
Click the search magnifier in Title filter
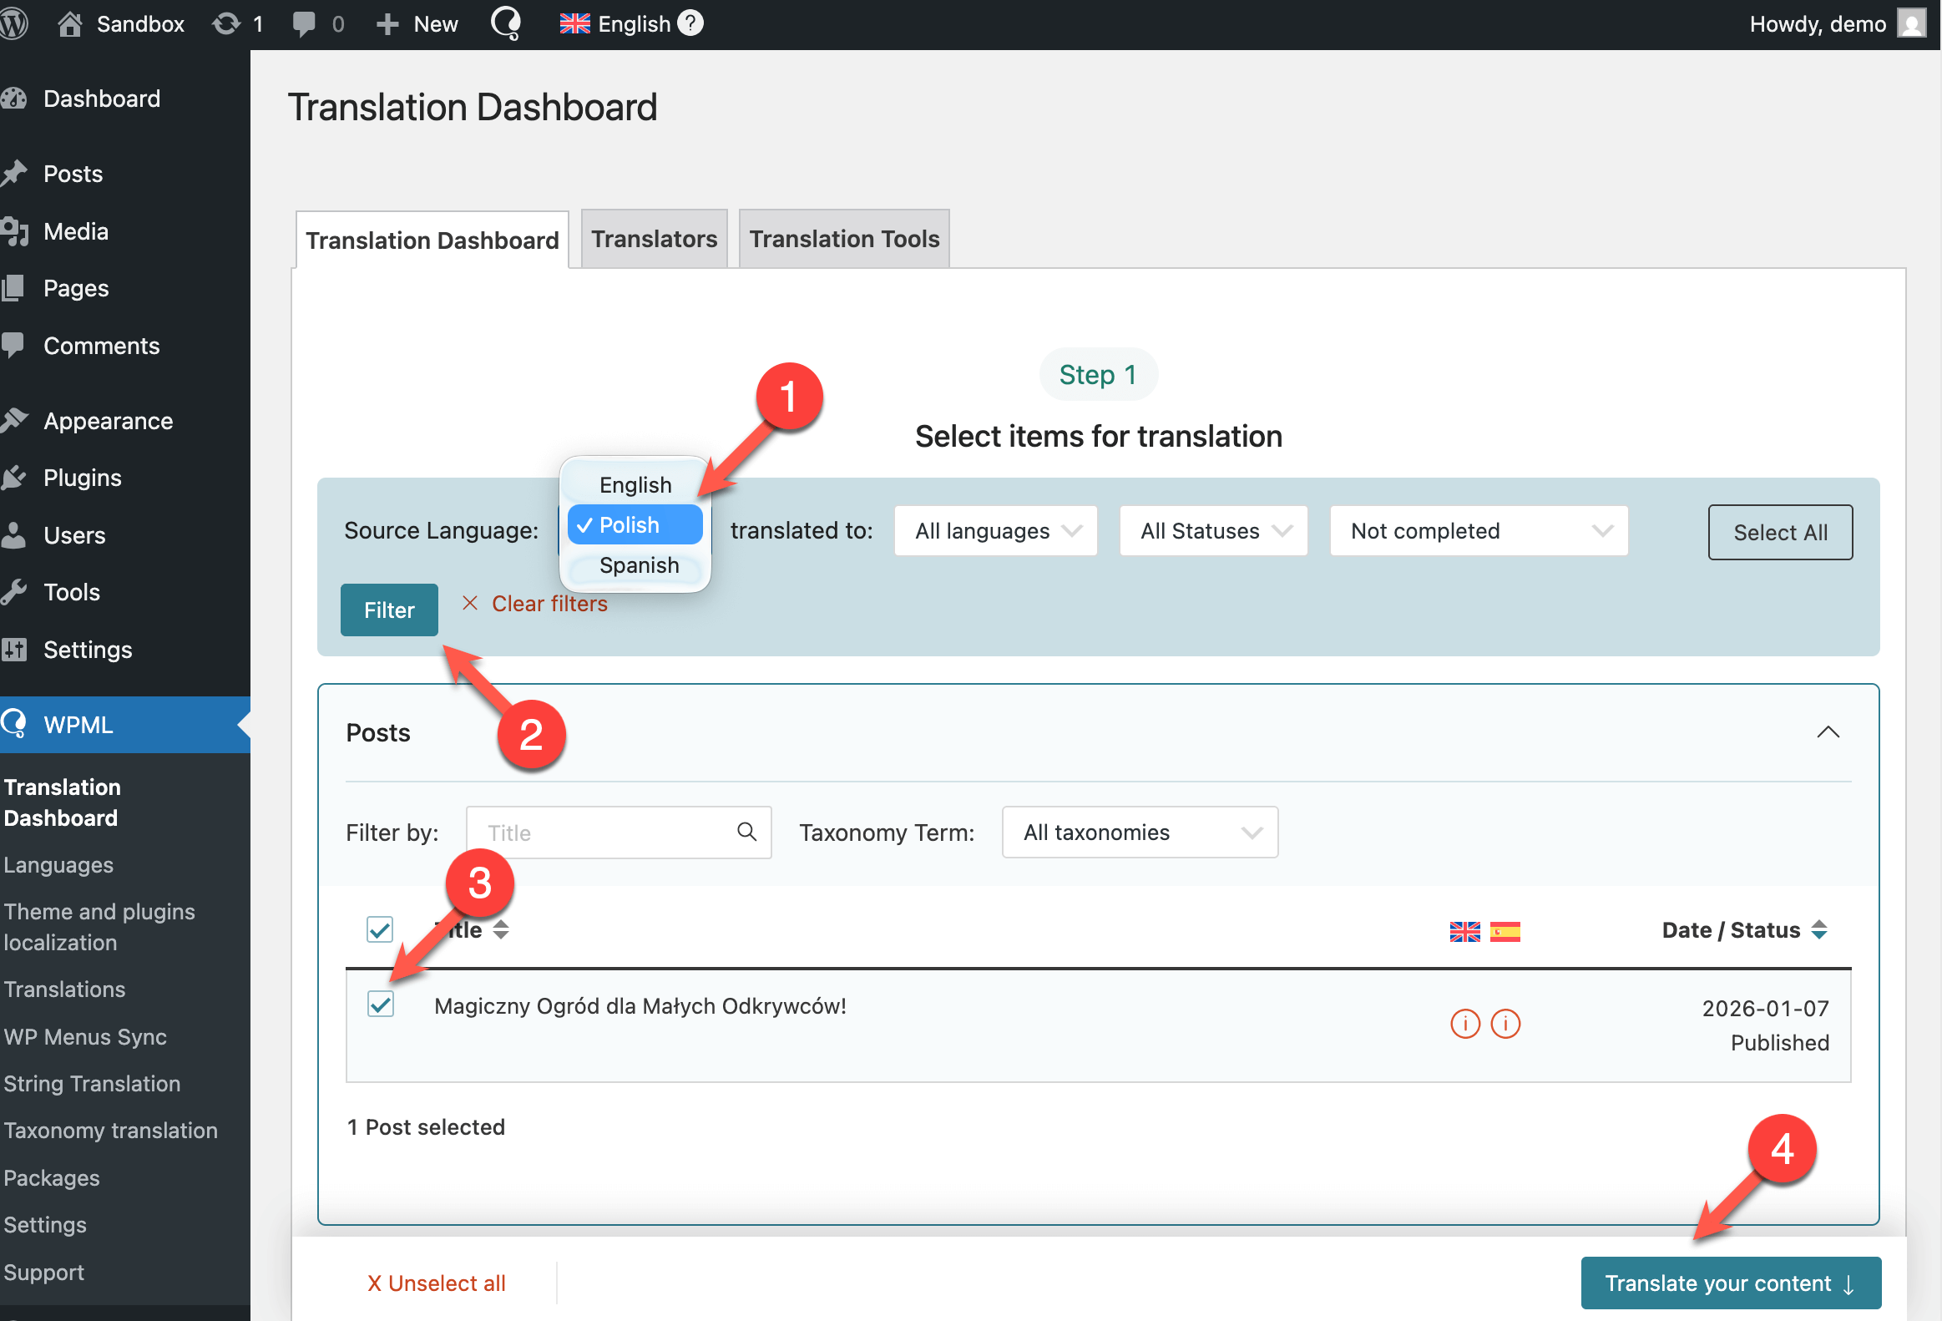click(746, 832)
